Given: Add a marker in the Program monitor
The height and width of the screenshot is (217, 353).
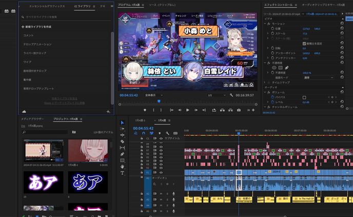Looking at the screenshot, I should pos(145,110).
